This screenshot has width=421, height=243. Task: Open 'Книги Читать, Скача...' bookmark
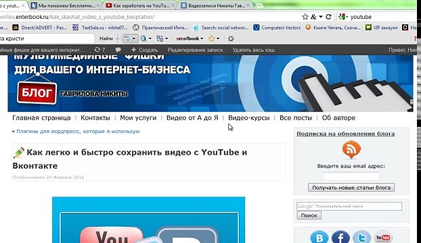tap(333, 28)
